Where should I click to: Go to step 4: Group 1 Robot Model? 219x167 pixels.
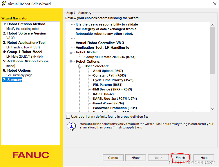(x=23, y=52)
